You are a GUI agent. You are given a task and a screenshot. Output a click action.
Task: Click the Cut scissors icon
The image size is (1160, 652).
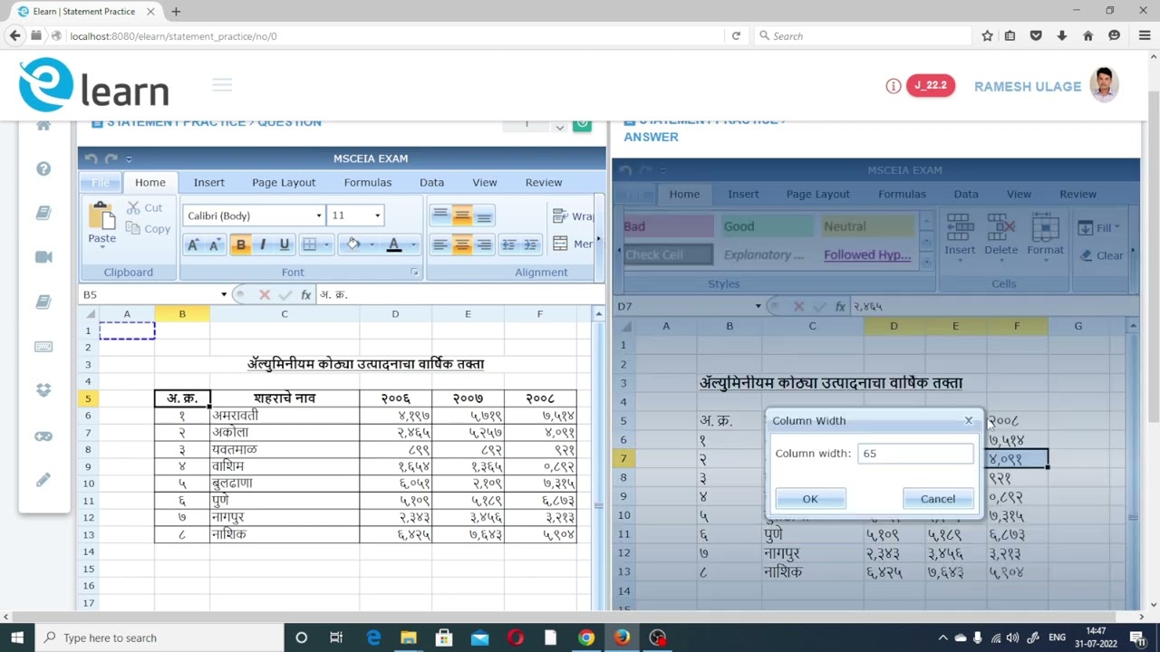pos(134,207)
